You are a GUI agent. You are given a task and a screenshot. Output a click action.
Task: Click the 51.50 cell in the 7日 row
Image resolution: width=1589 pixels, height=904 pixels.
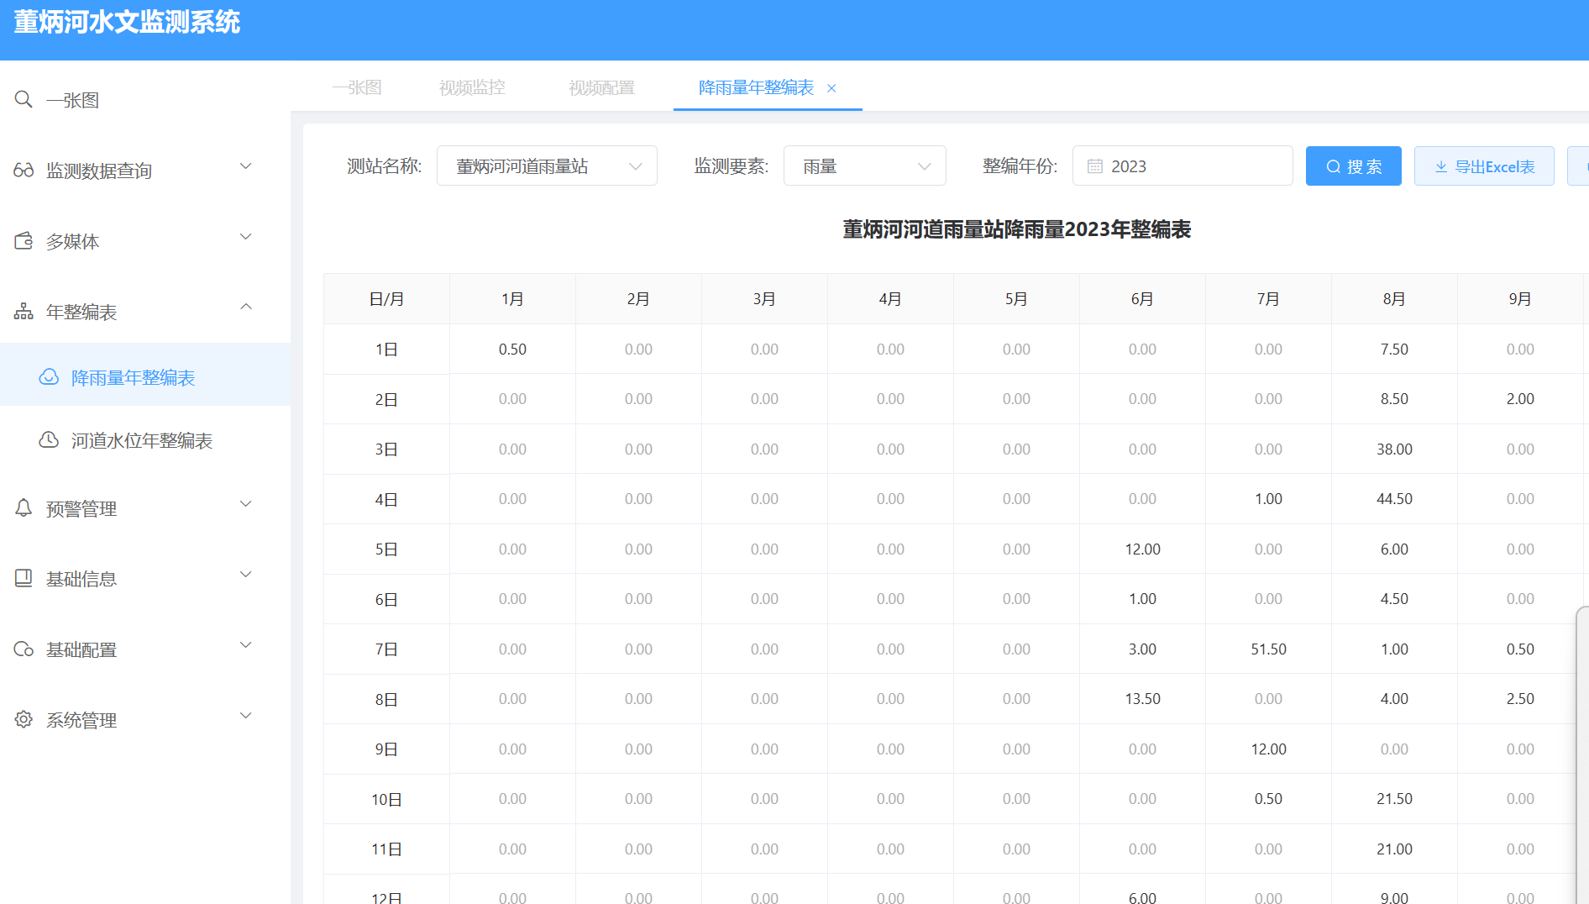pyautogui.click(x=1268, y=649)
